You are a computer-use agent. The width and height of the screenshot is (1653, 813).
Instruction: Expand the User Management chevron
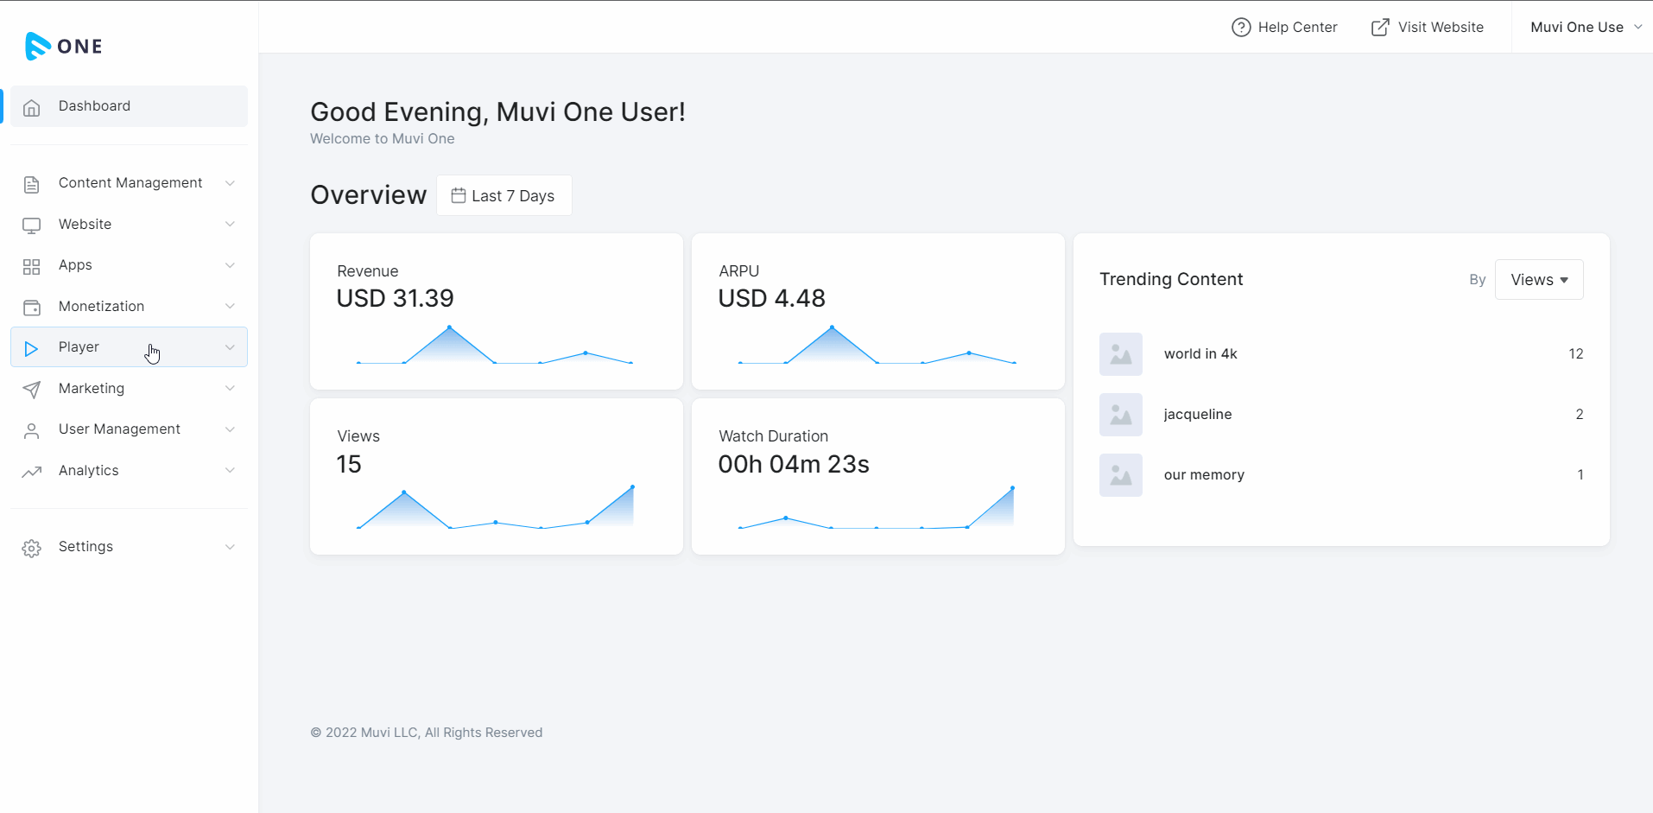pos(230,429)
